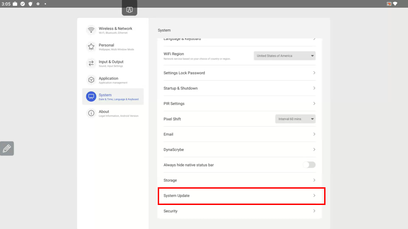Screen dimensions: 408x229
Task: Tap the floating pencil annotation icon
Action: [x=7, y=148]
